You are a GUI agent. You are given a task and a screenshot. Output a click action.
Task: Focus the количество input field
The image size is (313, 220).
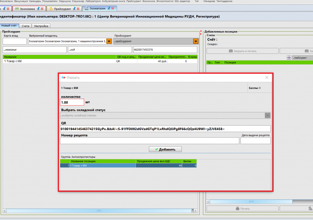tap(72, 102)
